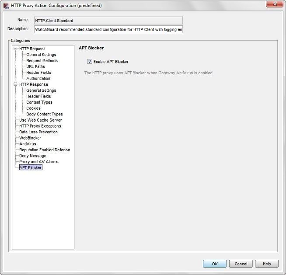Uncheck the Enable APT Blocker checkbox

pos(89,62)
